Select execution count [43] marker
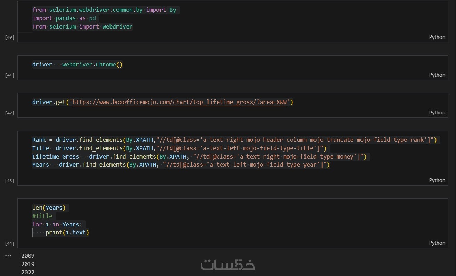The height and width of the screenshot is (276, 456). 9,181
